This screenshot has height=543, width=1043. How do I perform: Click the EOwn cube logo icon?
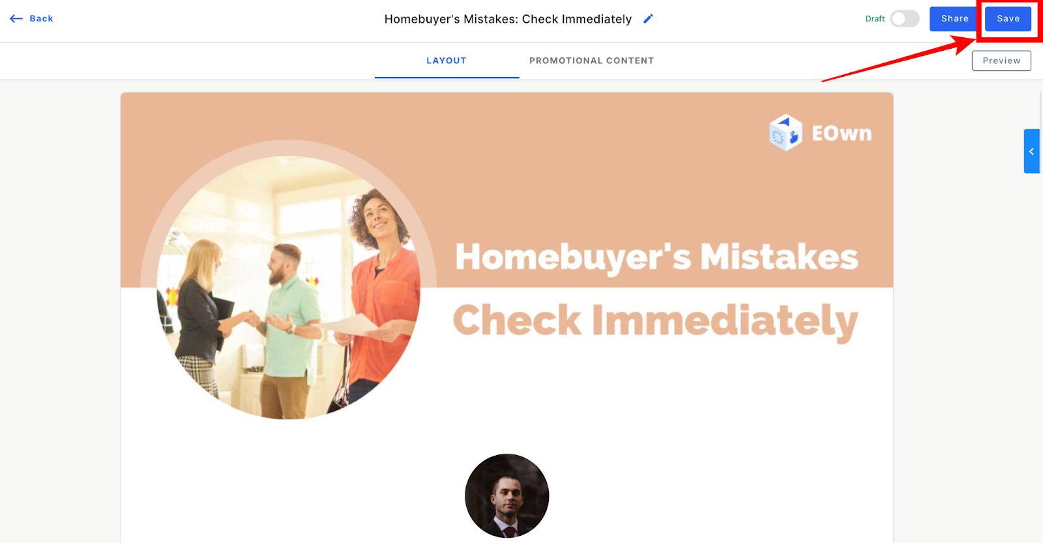pos(786,133)
